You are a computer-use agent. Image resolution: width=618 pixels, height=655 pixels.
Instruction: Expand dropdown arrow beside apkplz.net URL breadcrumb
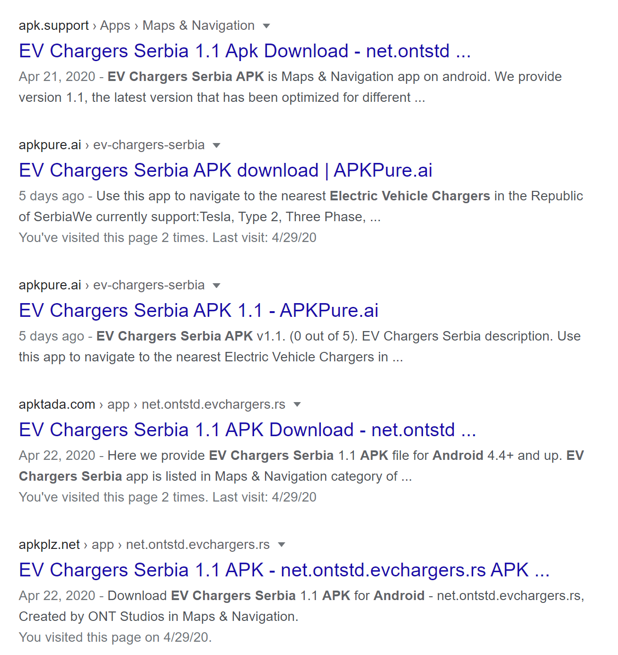[282, 545]
